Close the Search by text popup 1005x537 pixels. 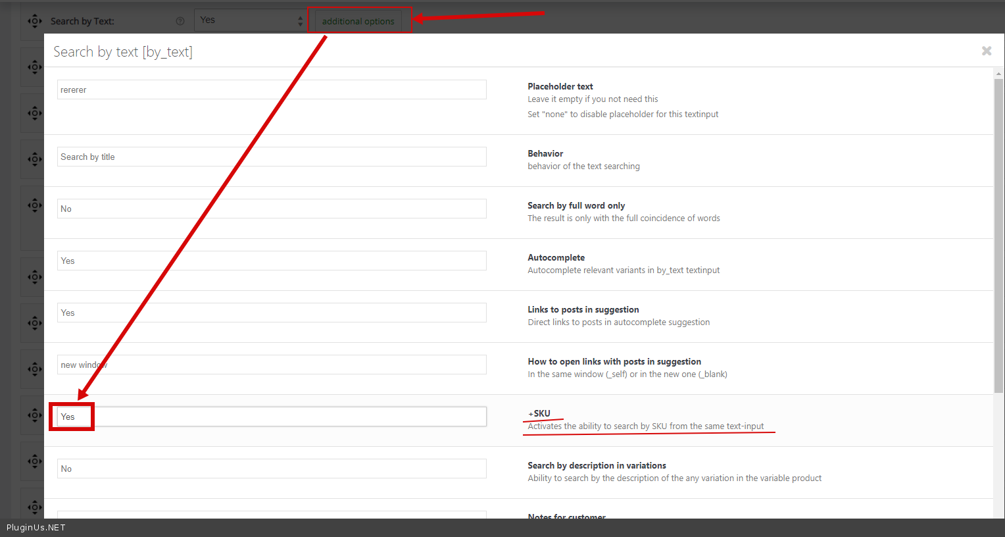coord(986,51)
